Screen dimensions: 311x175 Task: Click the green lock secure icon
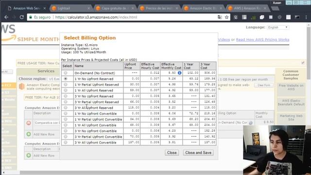30,17
